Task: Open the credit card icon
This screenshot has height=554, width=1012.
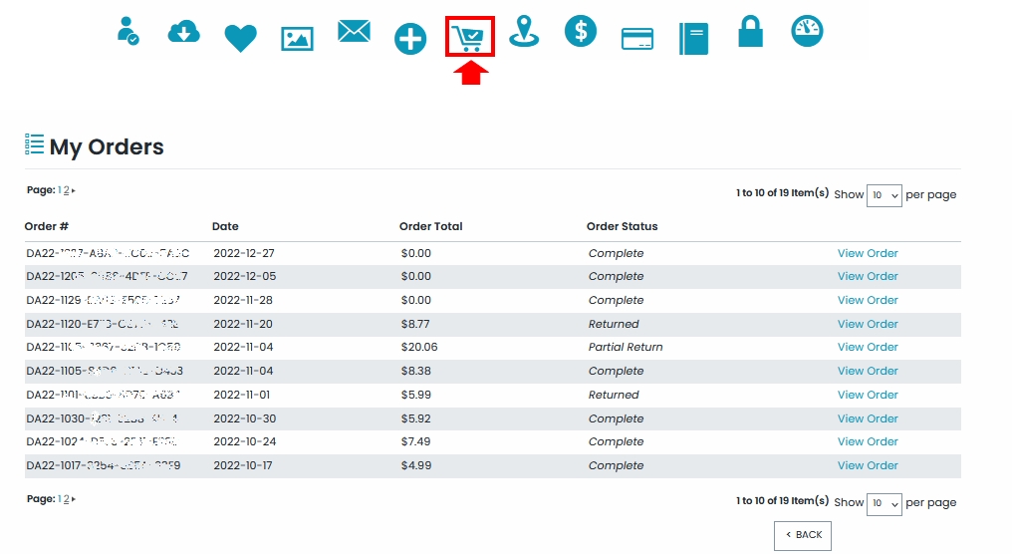Action: click(x=637, y=39)
